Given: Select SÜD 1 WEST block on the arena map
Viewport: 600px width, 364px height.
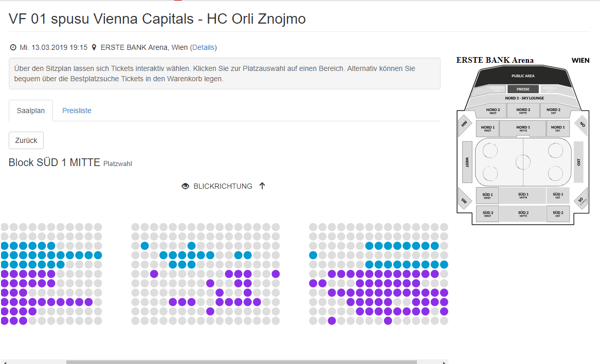Looking at the screenshot, I should (x=487, y=195).
